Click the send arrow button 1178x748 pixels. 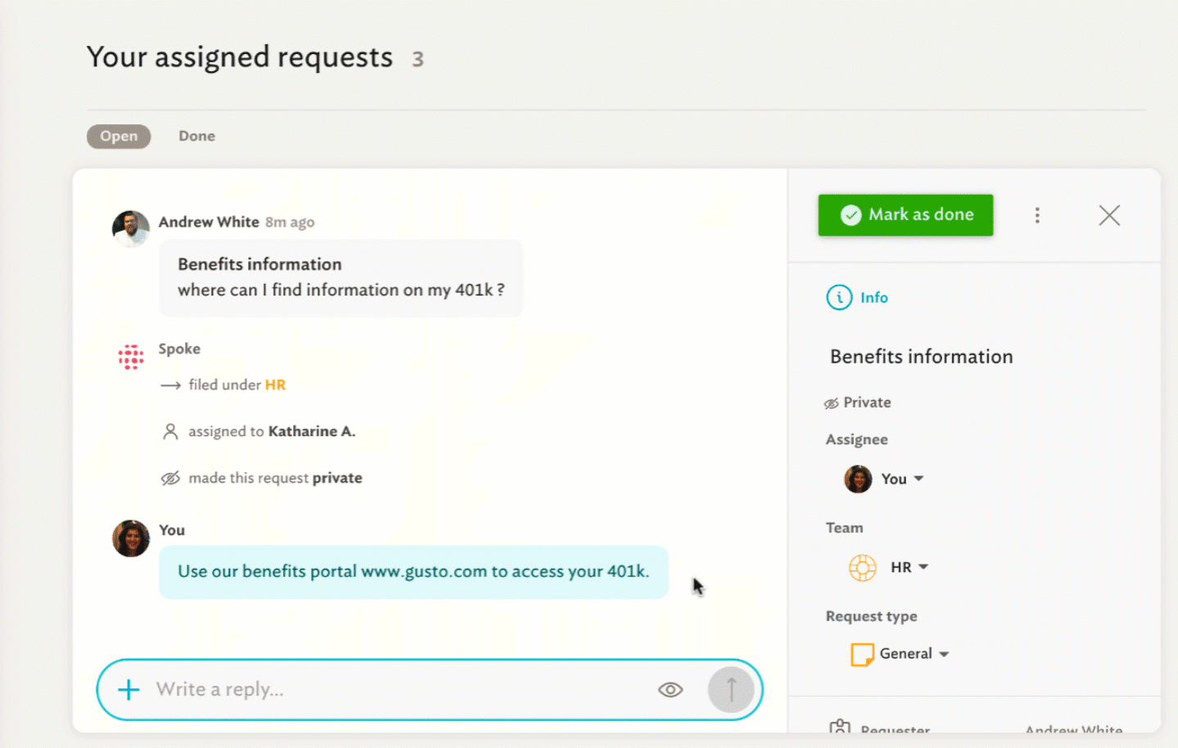click(731, 690)
